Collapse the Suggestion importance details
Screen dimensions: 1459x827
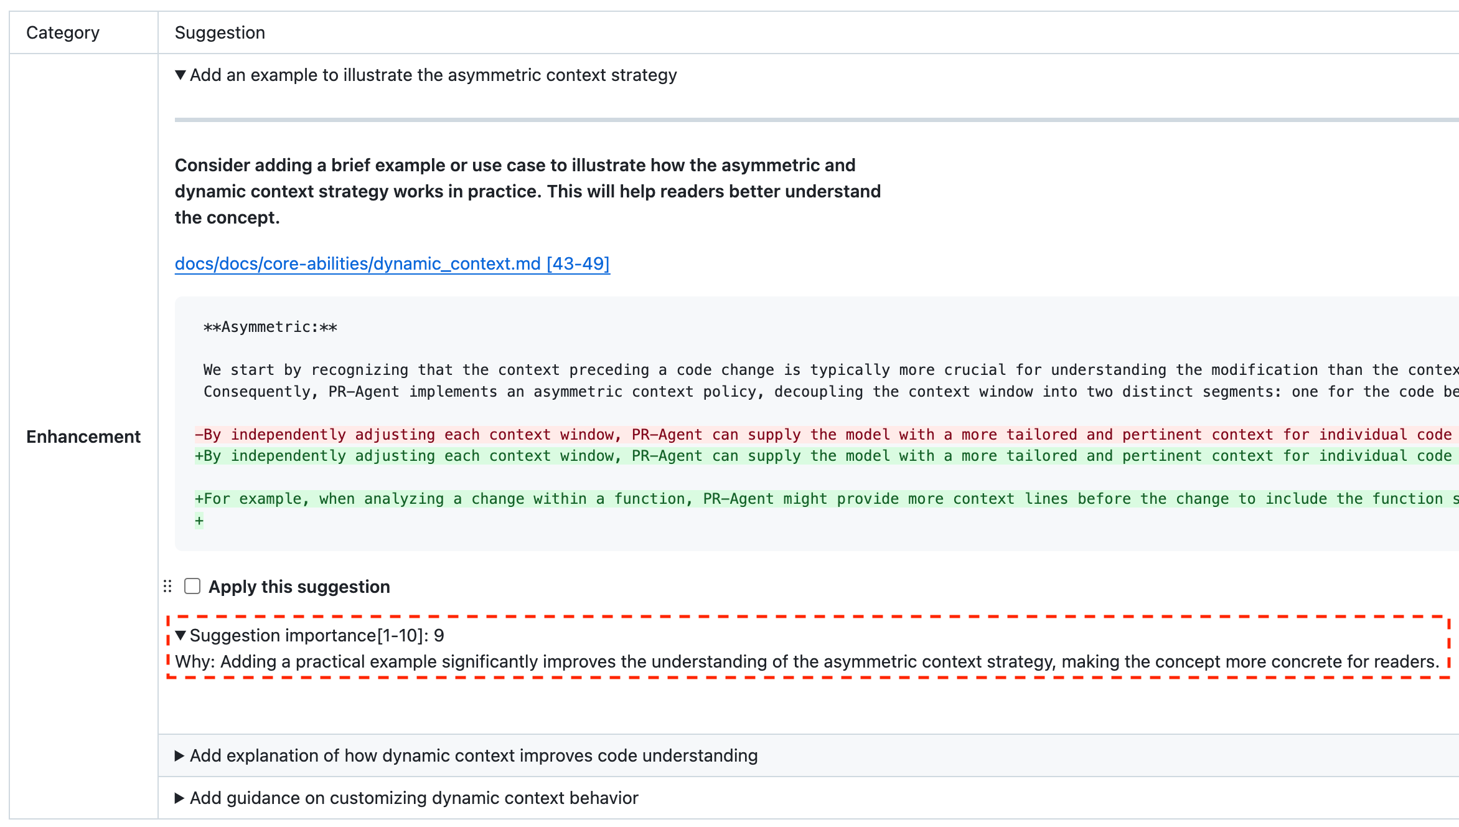(x=181, y=636)
